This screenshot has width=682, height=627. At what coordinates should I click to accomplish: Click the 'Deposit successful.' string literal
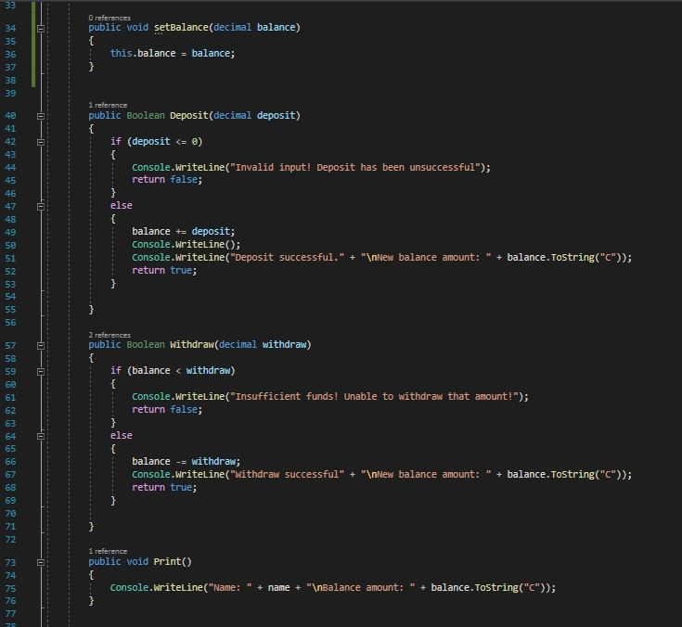(287, 258)
